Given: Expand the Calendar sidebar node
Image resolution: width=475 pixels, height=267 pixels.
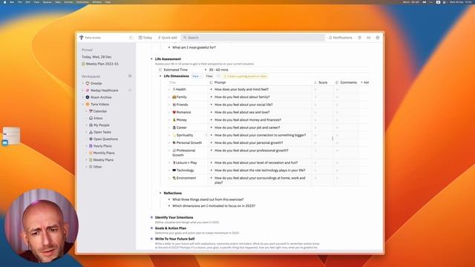Looking at the screenshot, I should [86, 111].
